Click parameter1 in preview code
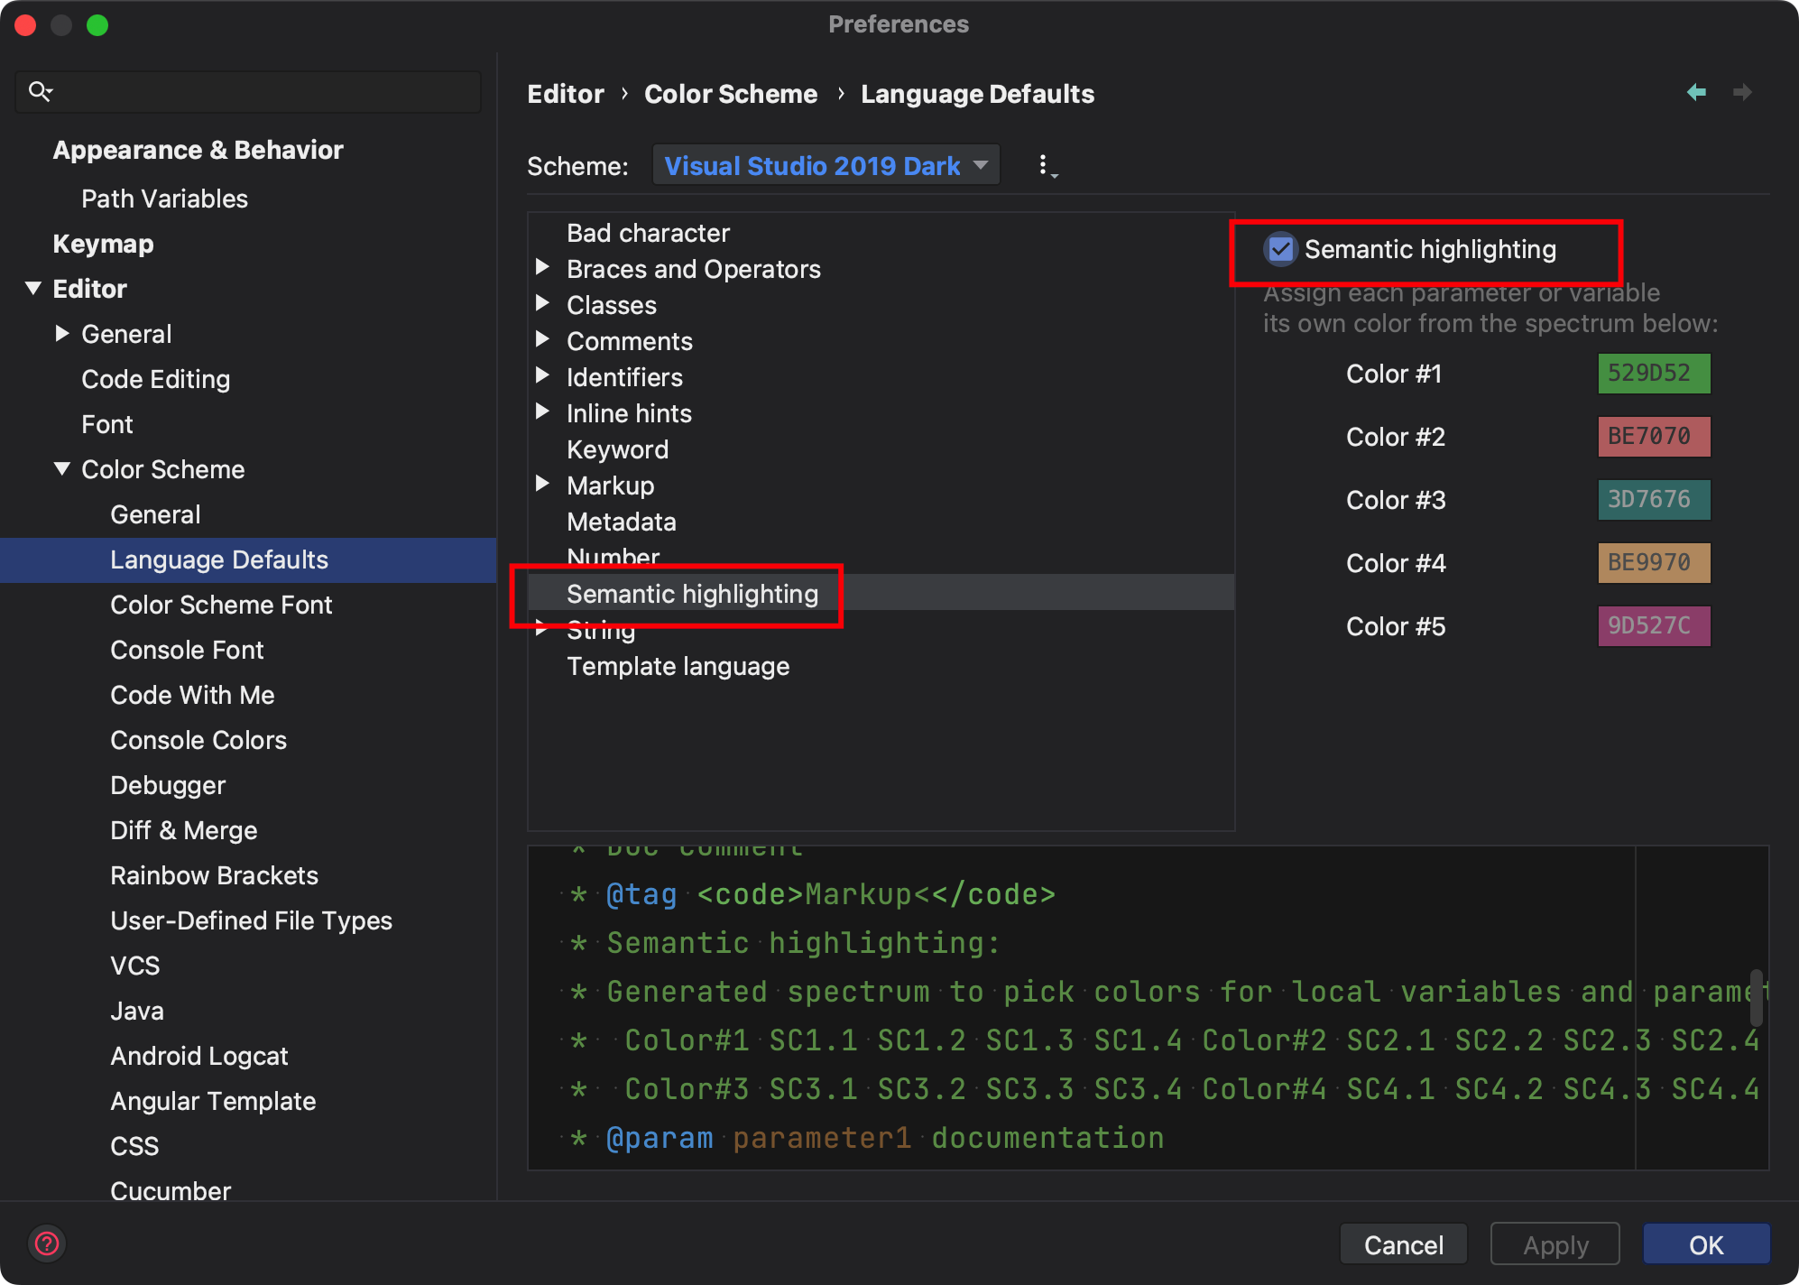 click(822, 1138)
